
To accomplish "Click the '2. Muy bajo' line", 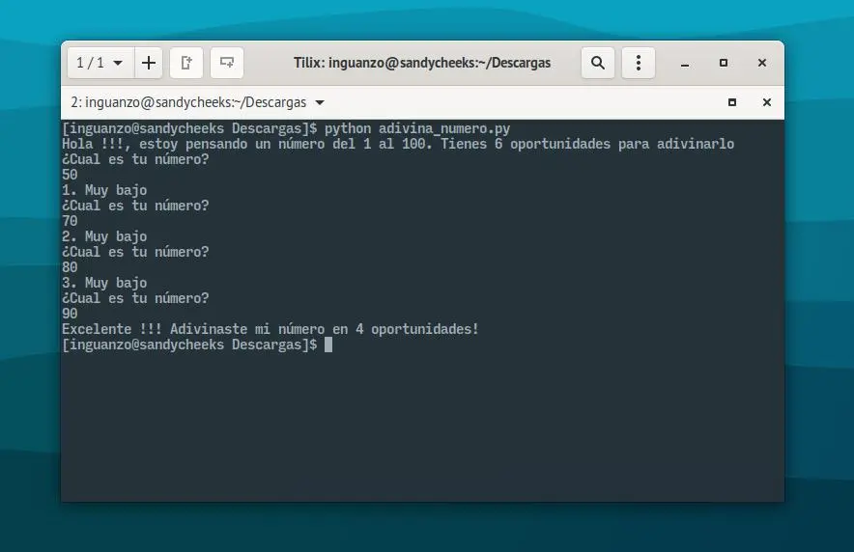I will 104,236.
